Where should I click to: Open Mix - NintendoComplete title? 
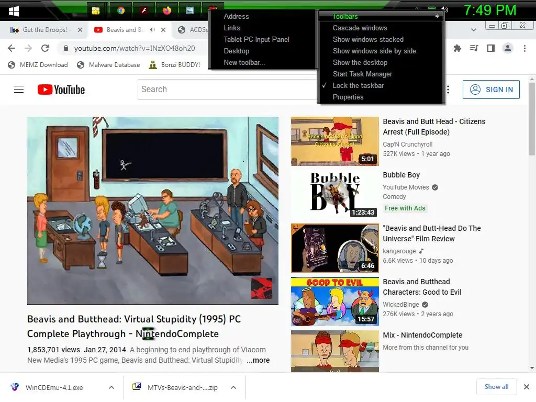(x=422, y=335)
